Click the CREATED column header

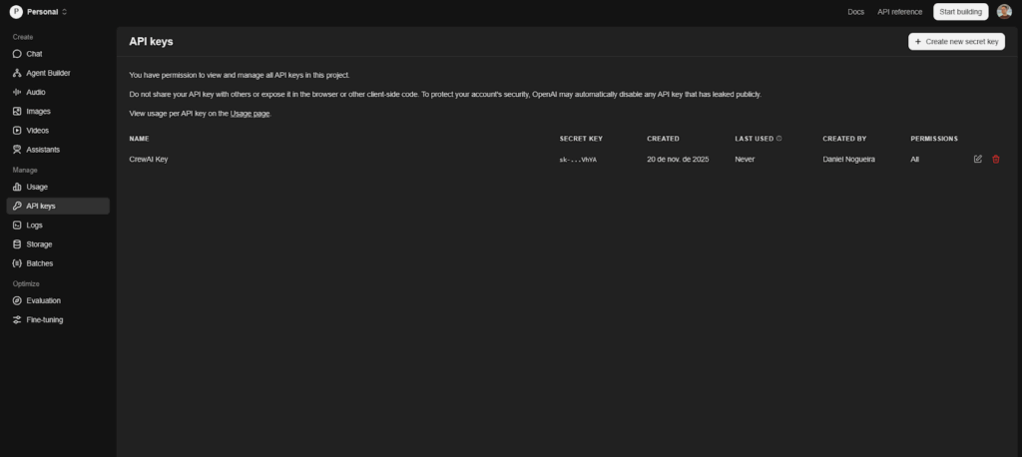pos(663,139)
